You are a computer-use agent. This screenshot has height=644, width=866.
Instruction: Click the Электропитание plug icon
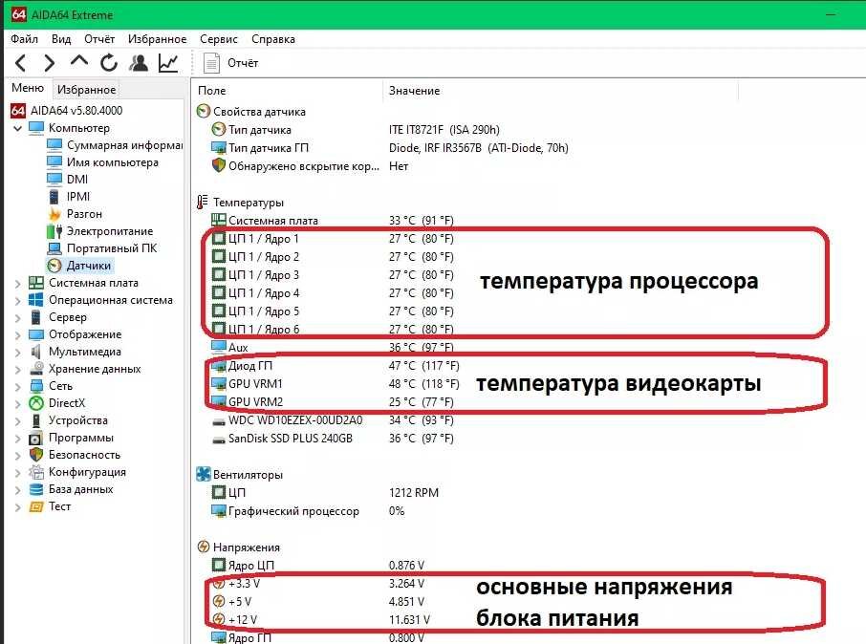coord(54,231)
